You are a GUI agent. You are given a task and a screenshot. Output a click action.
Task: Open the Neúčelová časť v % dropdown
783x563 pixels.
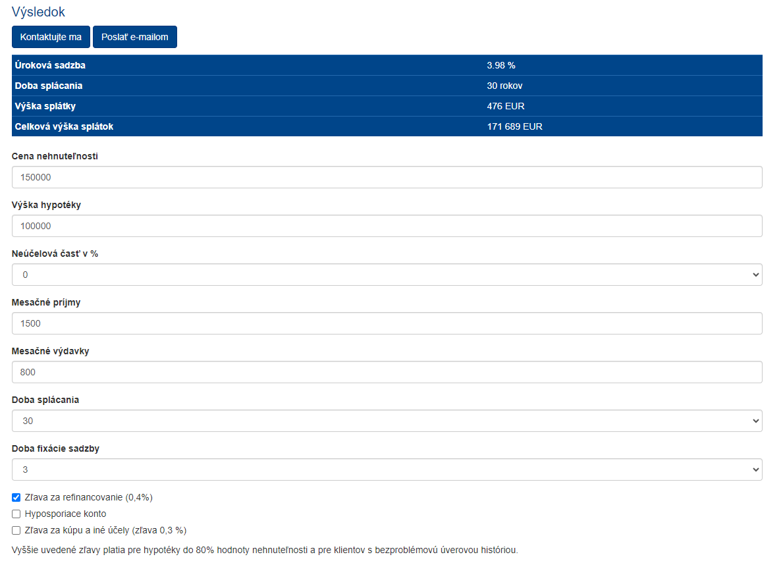coord(387,275)
